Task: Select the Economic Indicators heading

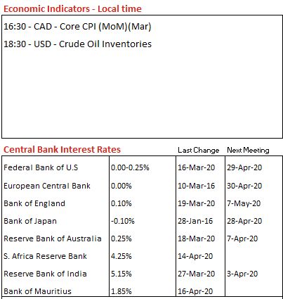Action: click(x=72, y=9)
